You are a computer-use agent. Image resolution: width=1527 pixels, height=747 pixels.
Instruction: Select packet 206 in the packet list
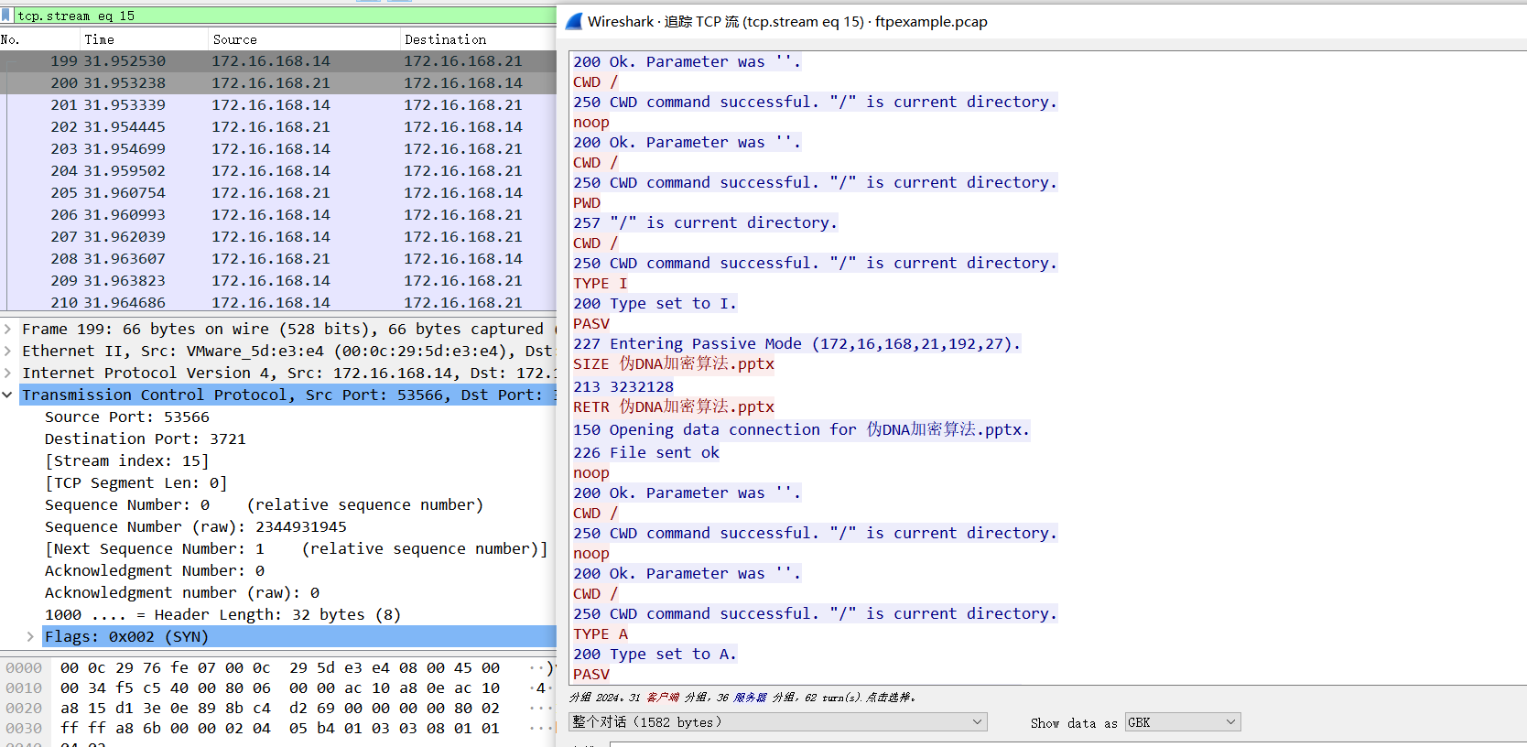pyautogui.click(x=278, y=215)
